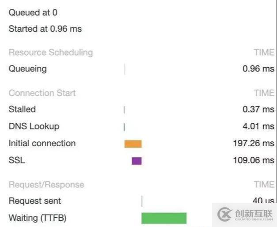Screen dimensions: 277x227
Task: Click the DNS Lookup timing marker
Action: click(x=124, y=127)
